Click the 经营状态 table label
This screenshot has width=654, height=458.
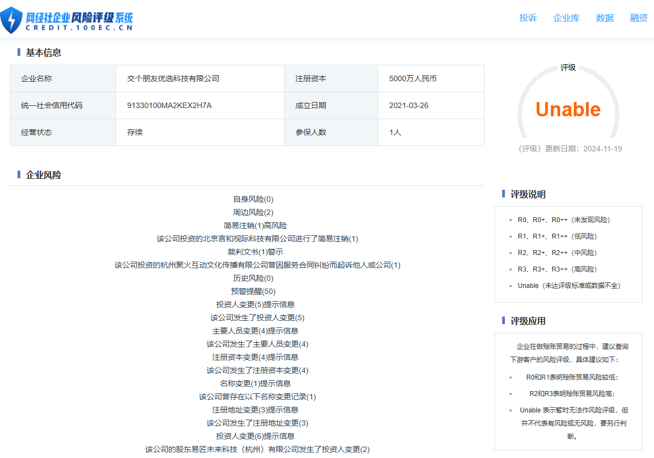37,132
